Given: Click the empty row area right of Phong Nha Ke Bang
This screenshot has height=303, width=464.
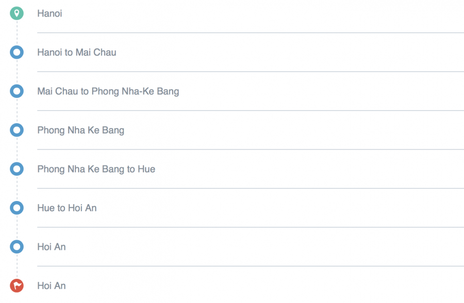Looking at the screenshot, I should click(294, 130).
